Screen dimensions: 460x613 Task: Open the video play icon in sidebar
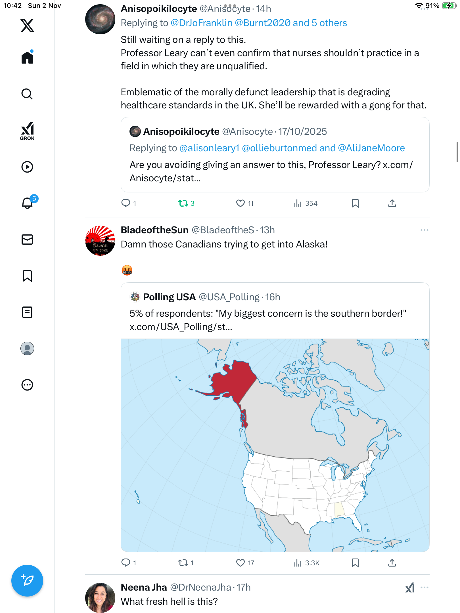click(x=27, y=167)
